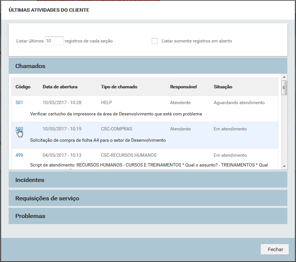Click 'Script de atendimento: RECURSOS HUMANOS' description
Screen dimensions: 296x262
coord(149,165)
